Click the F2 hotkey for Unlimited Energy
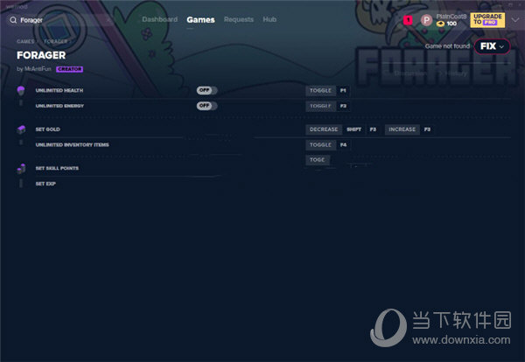This screenshot has width=525, height=362. [343, 106]
